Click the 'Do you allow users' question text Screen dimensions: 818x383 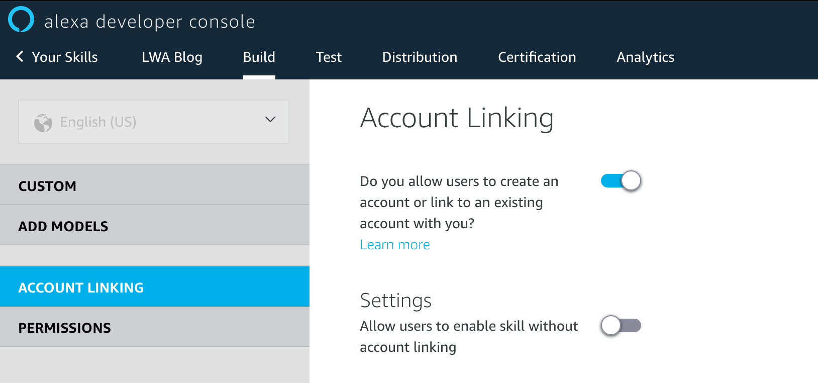coord(459,202)
